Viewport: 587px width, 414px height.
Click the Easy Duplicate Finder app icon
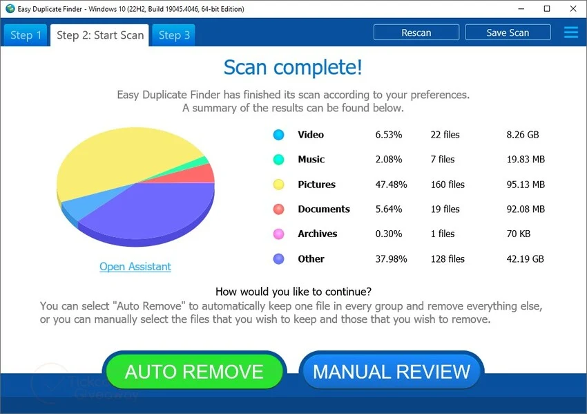pos(10,9)
